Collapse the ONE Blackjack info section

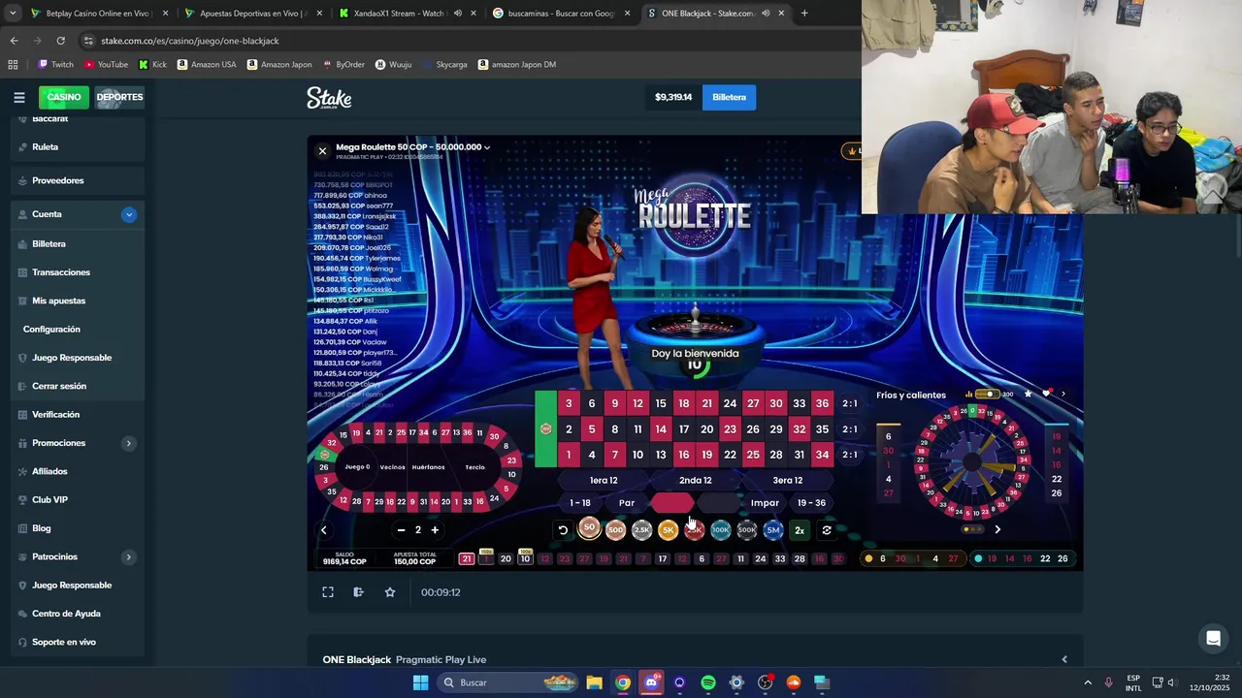(1063, 659)
